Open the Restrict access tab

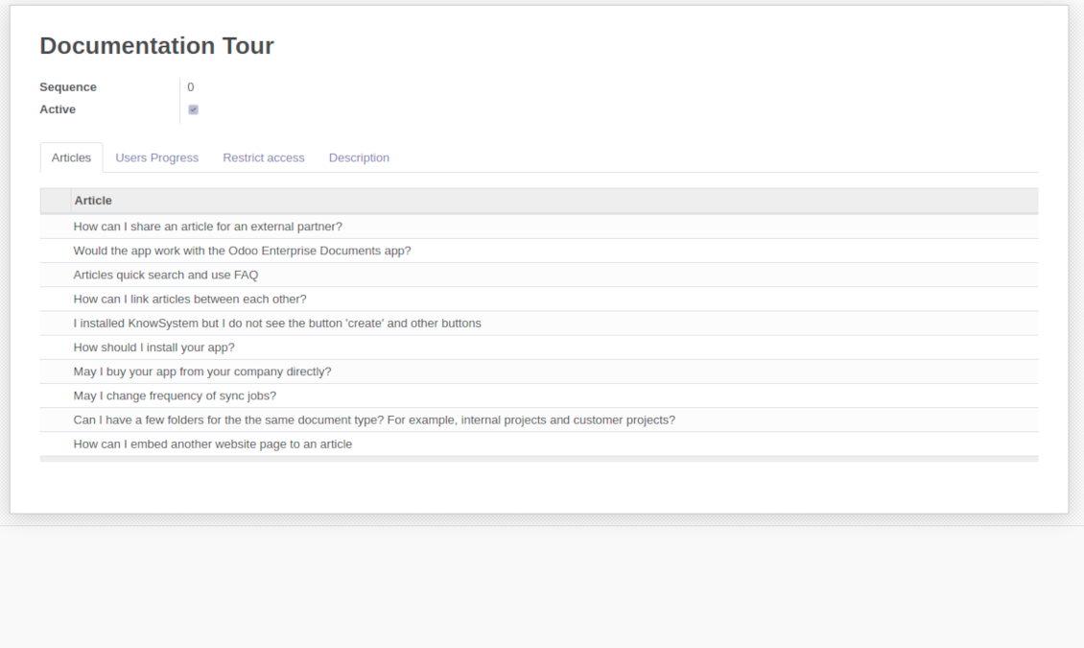(264, 157)
